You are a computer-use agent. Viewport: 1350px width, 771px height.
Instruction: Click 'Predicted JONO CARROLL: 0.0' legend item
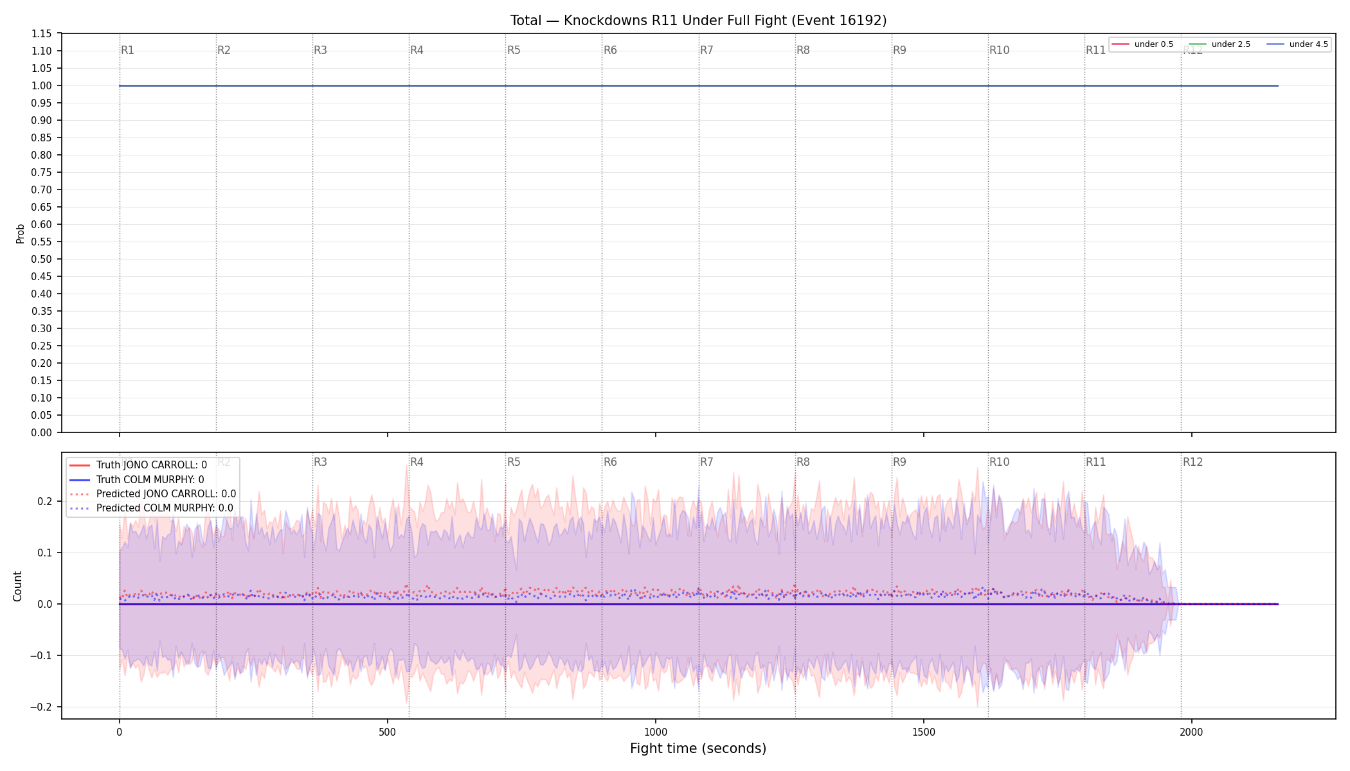(x=152, y=494)
